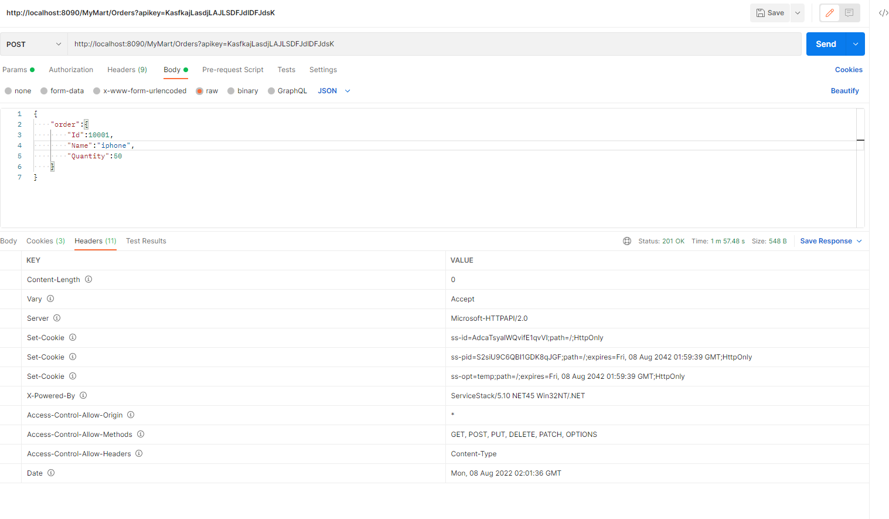
Task: Expand the Send button arrow options
Action: (856, 44)
